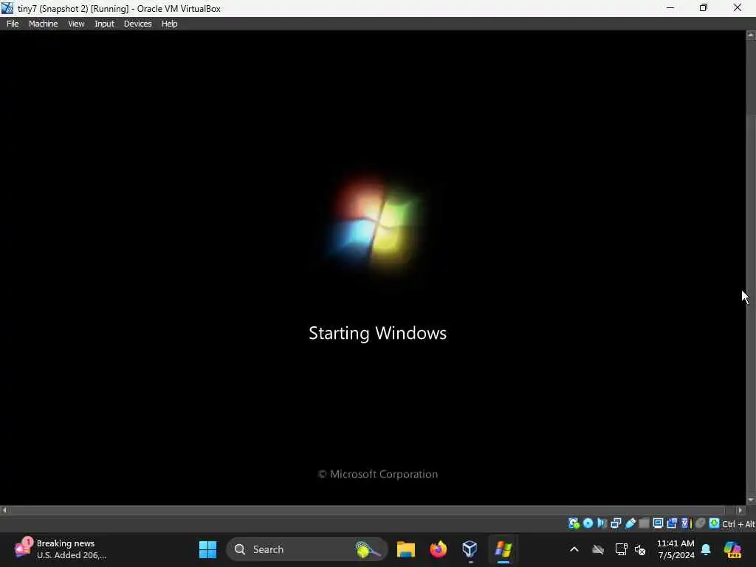Click the cloud sync tray icon
This screenshot has width=756, height=567.
598,549
